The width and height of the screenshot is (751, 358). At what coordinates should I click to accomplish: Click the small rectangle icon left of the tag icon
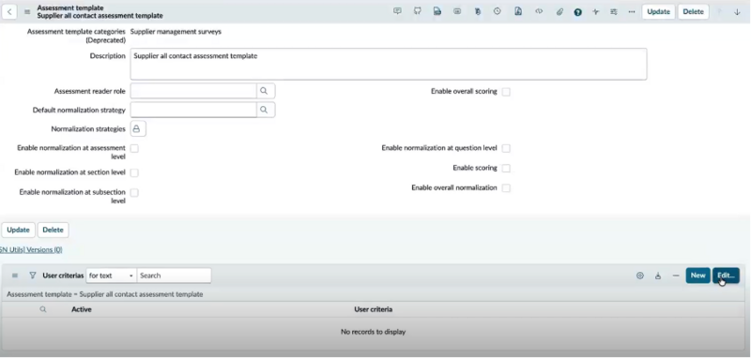[x=457, y=11]
